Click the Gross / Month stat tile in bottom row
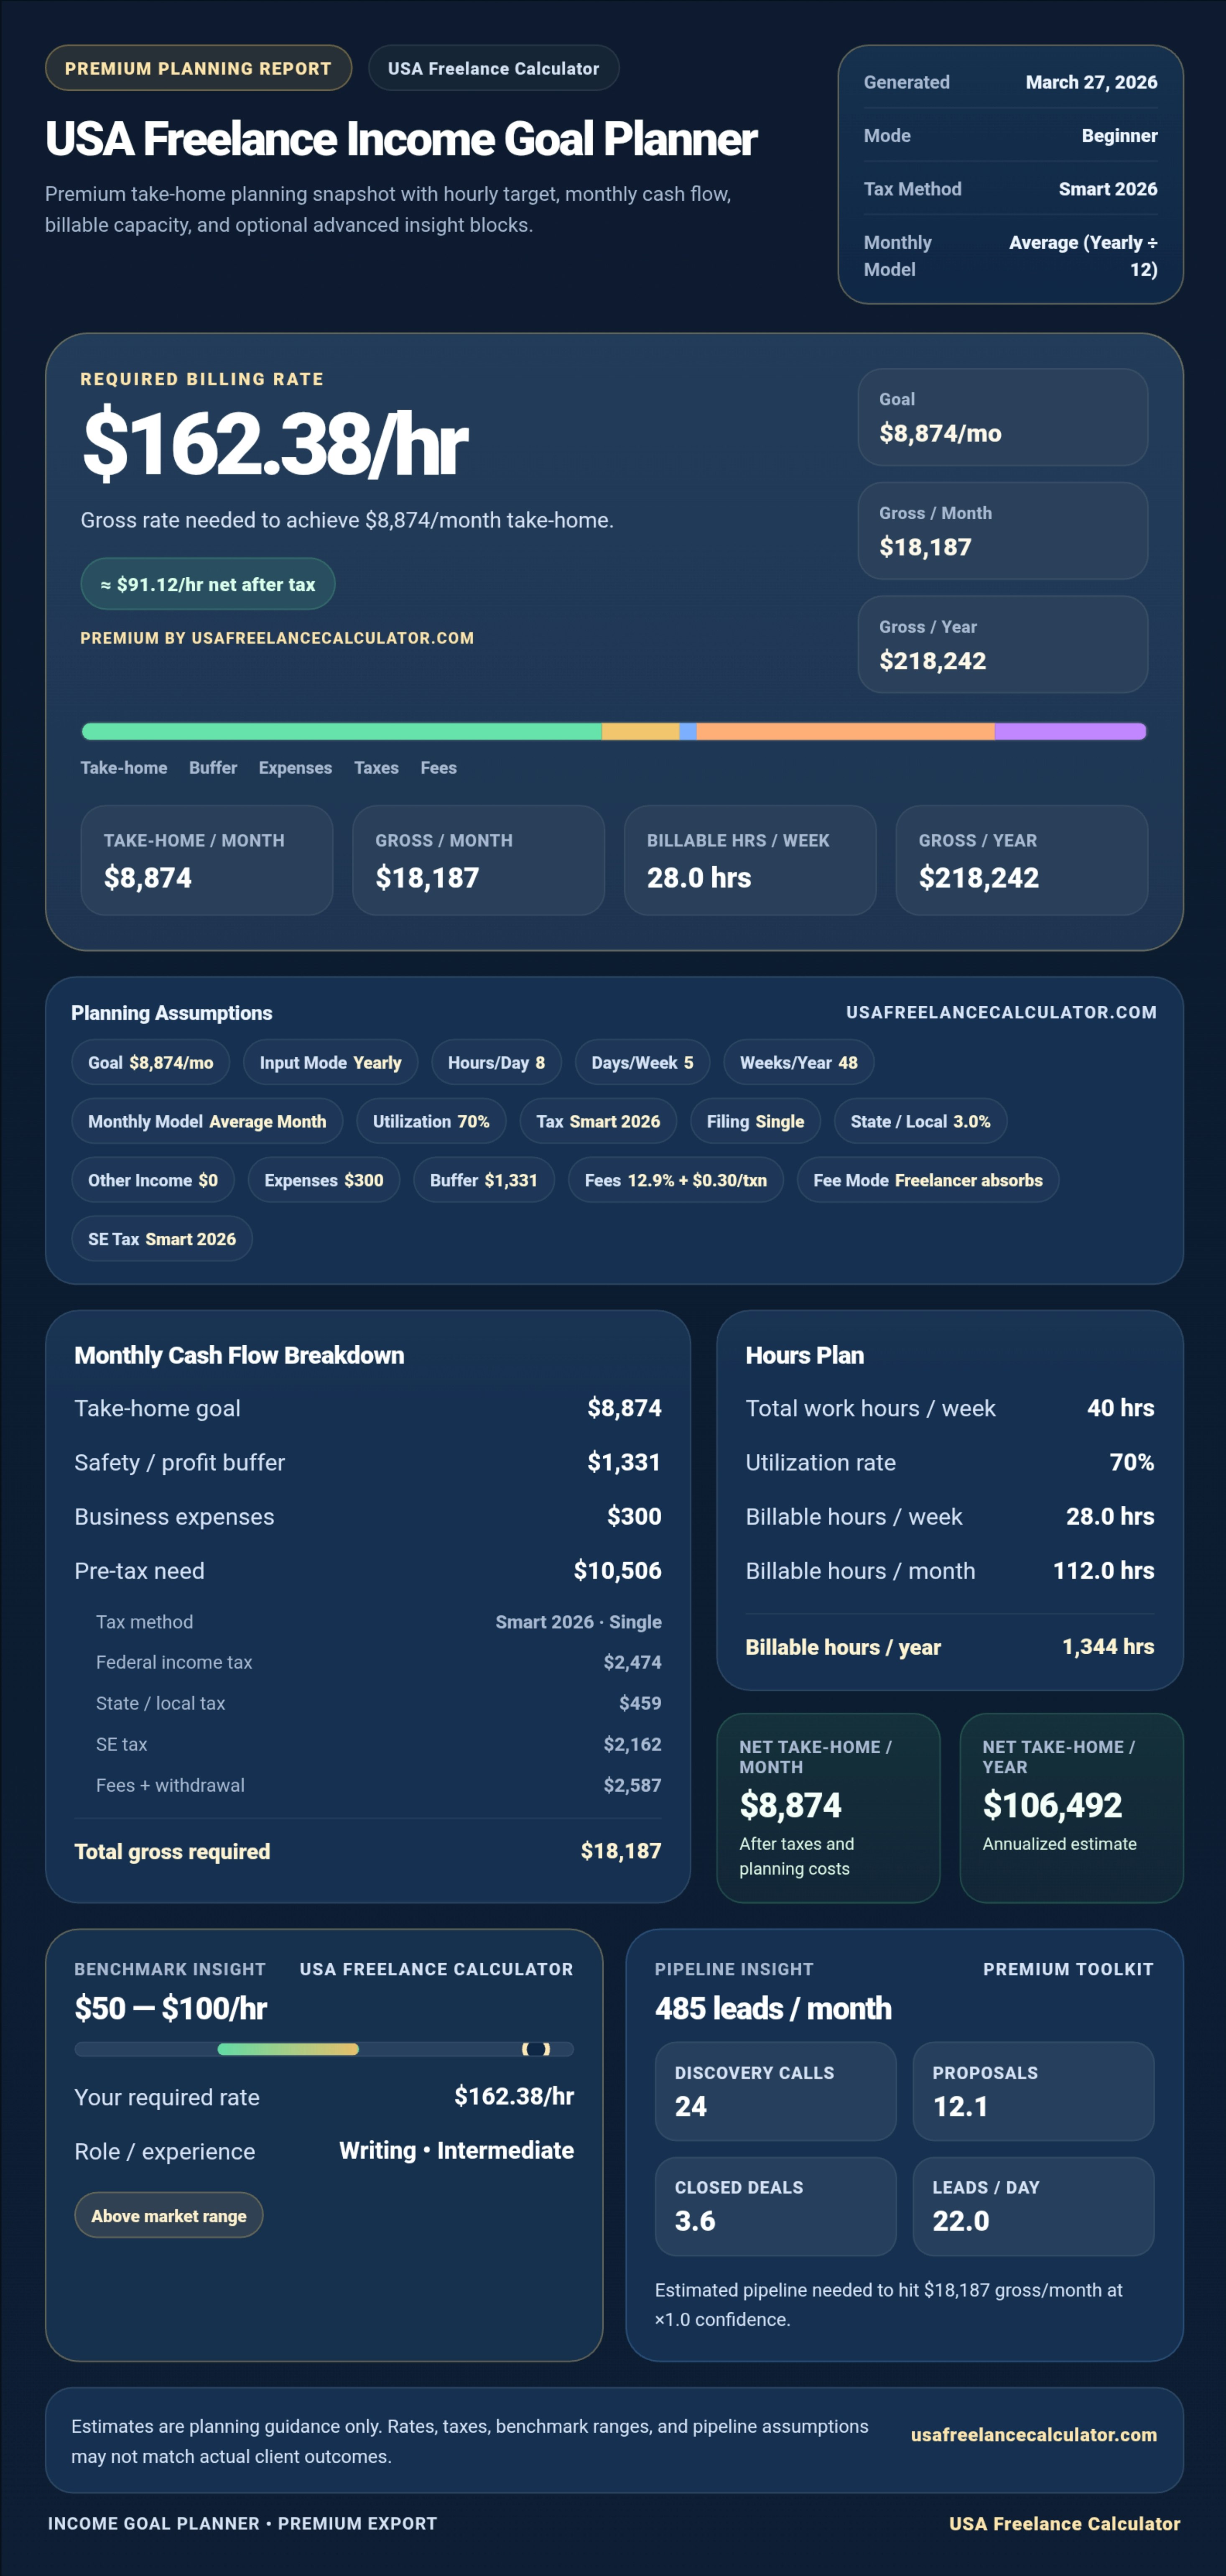Screen dimensions: 1226x2576 tap(478, 860)
